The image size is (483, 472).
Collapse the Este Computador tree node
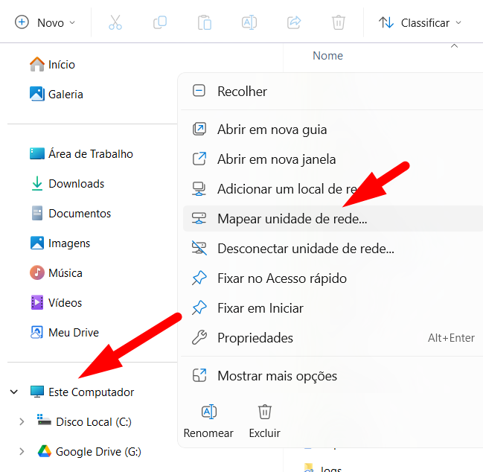coord(14,392)
